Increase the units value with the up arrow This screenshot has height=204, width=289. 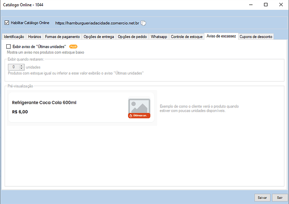[21, 66]
